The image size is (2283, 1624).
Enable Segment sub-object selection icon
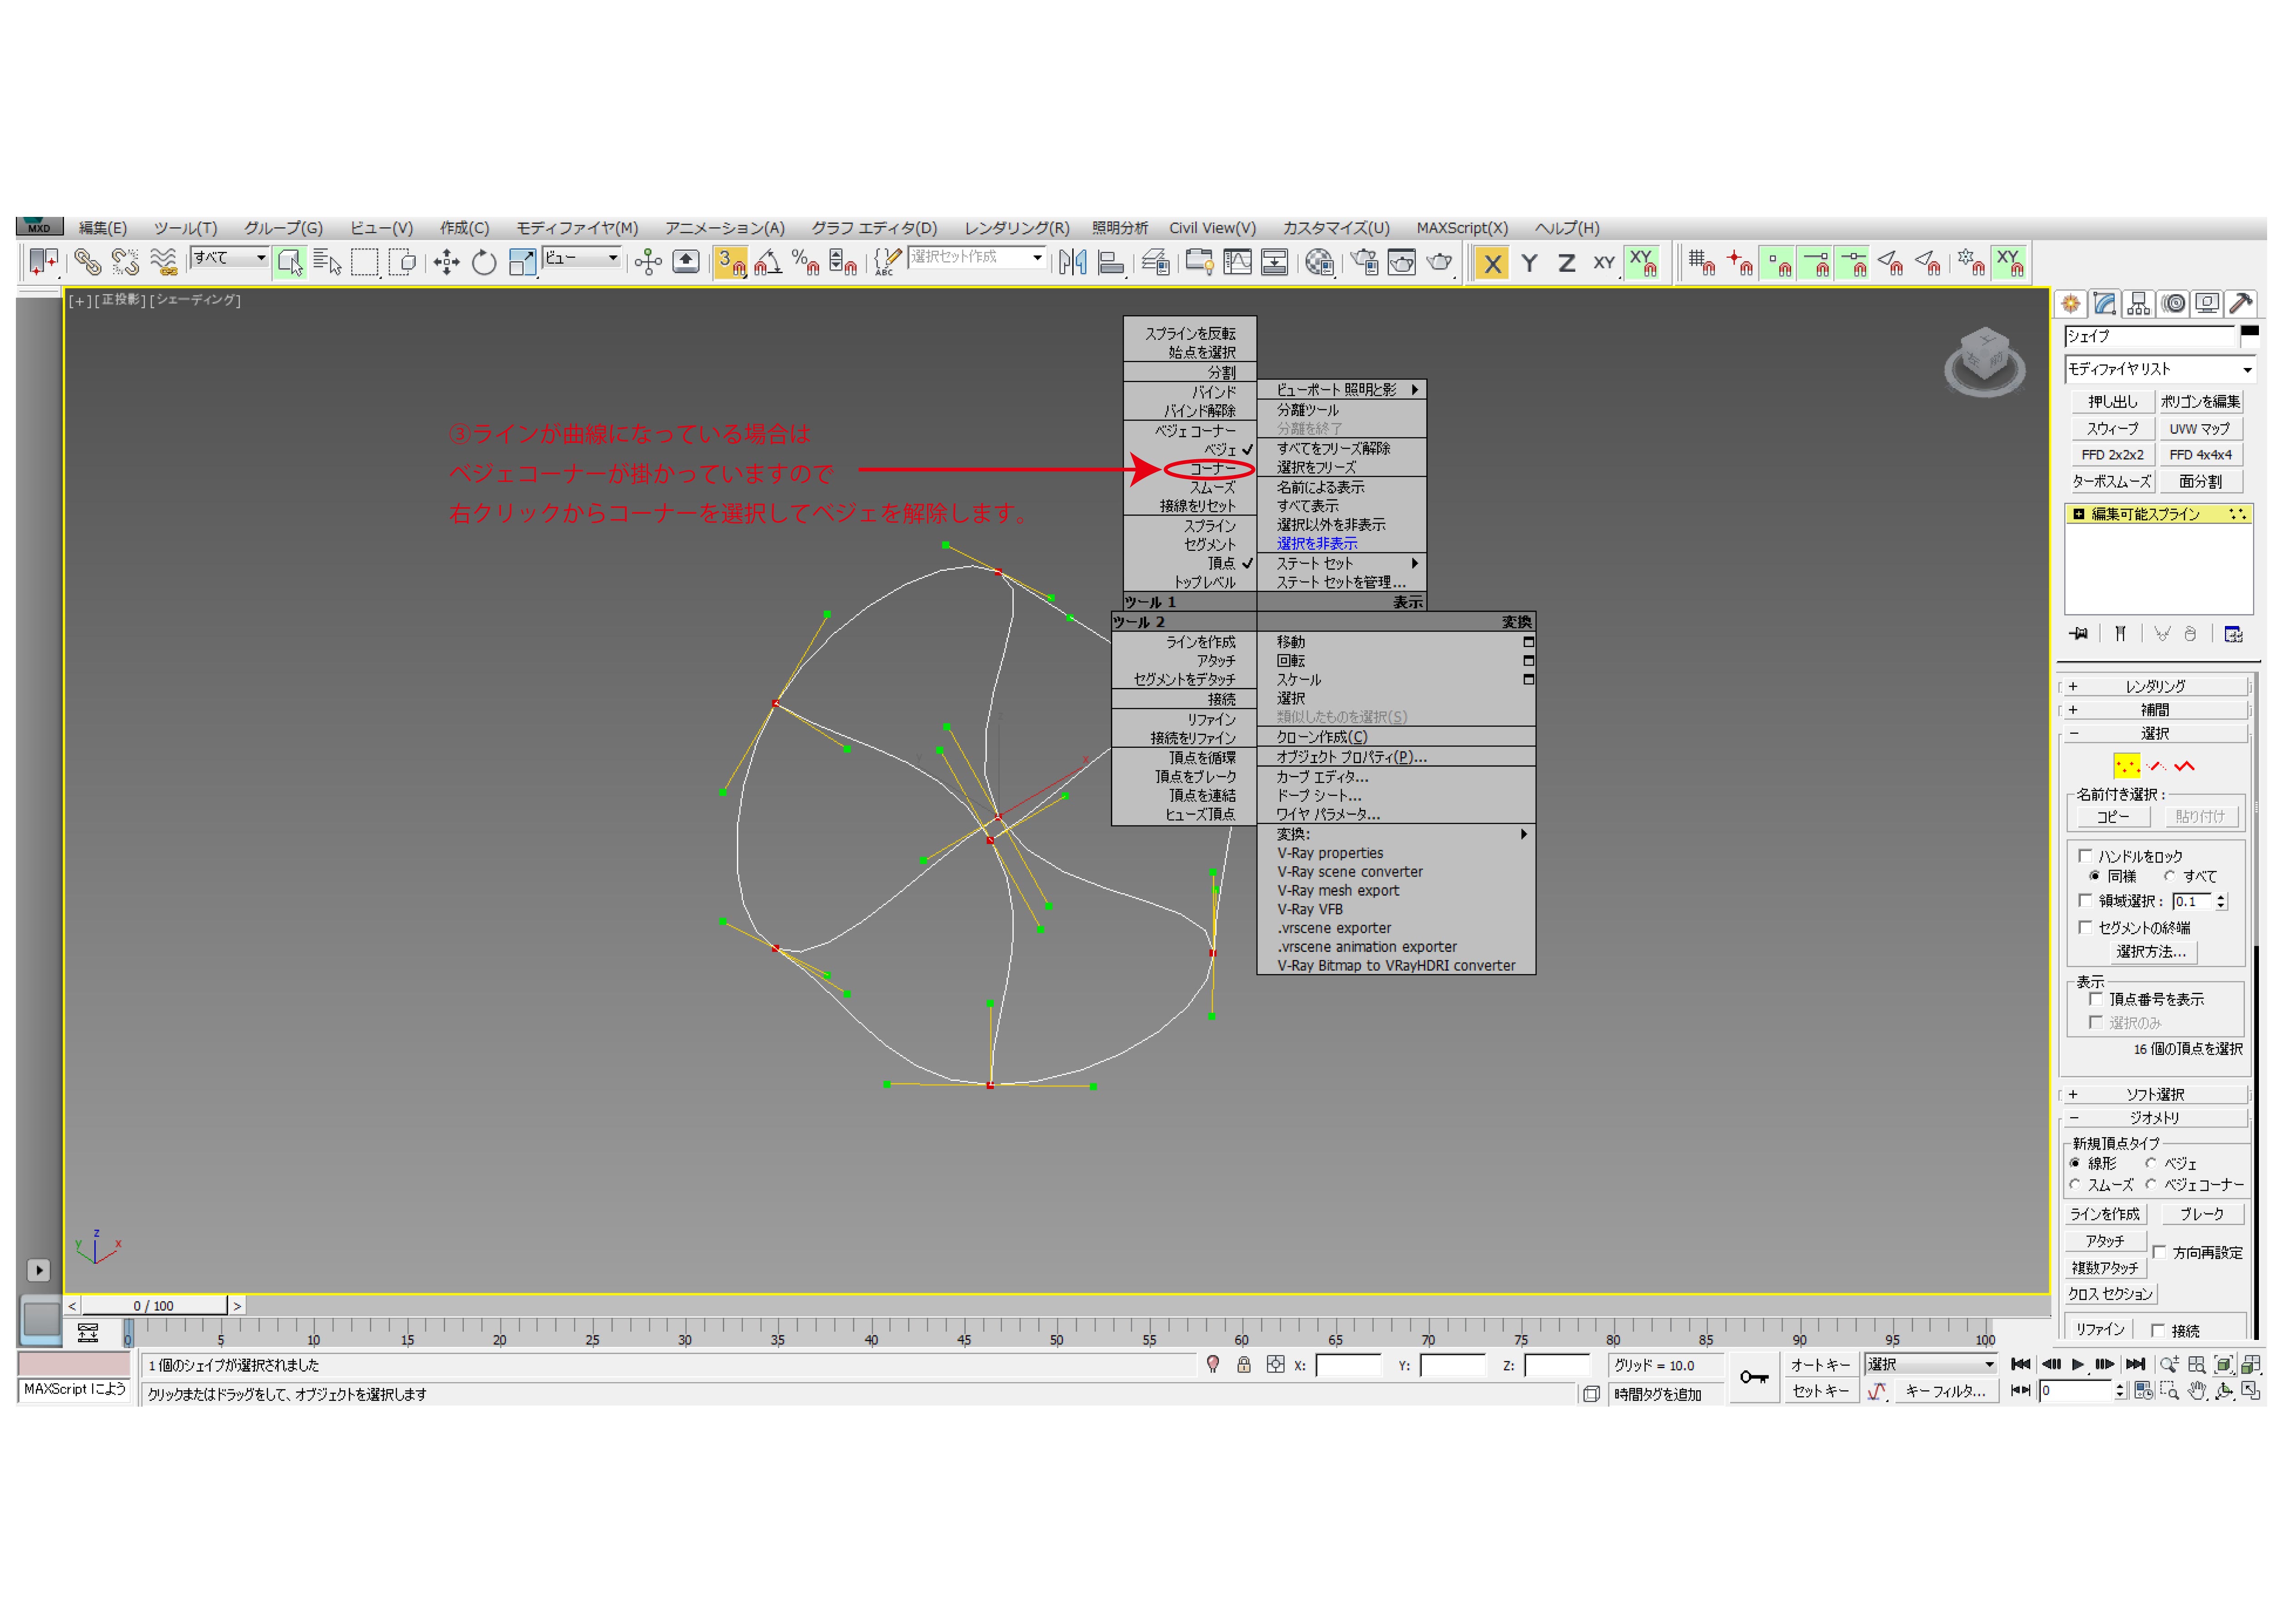pos(2157,767)
